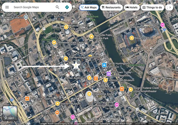This screenshot has width=178, height=125.
Task: Select The Hermitage Hotel star marker
Action: (66, 59)
